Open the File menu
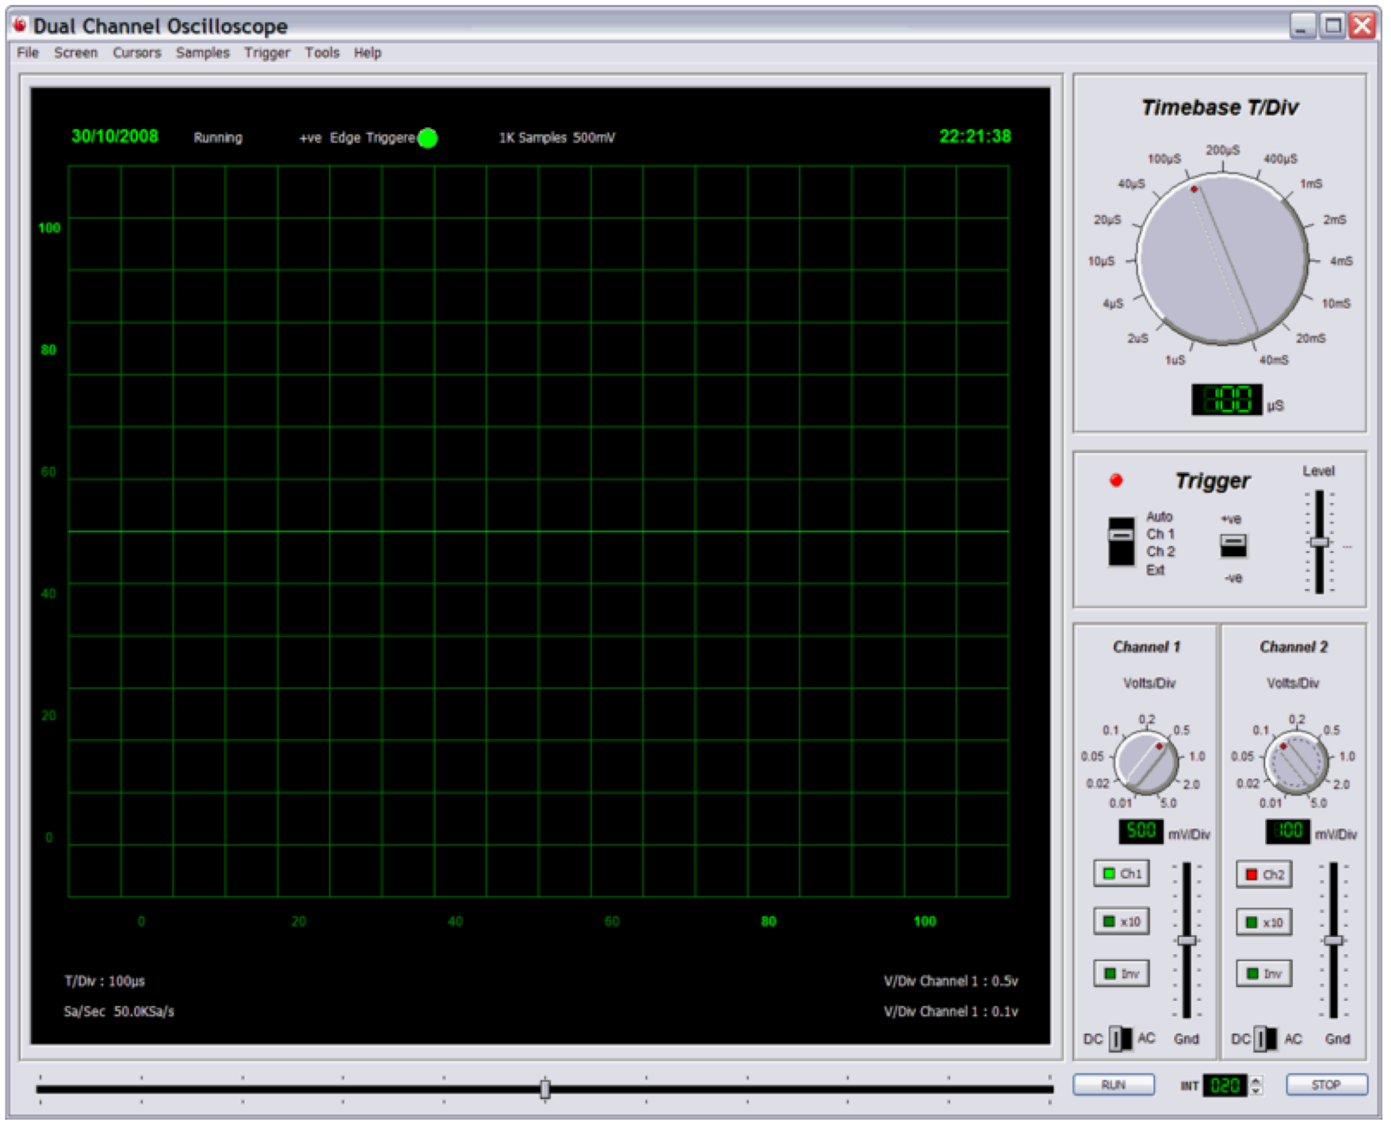This screenshot has width=1391, height=1130. click(x=27, y=53)
